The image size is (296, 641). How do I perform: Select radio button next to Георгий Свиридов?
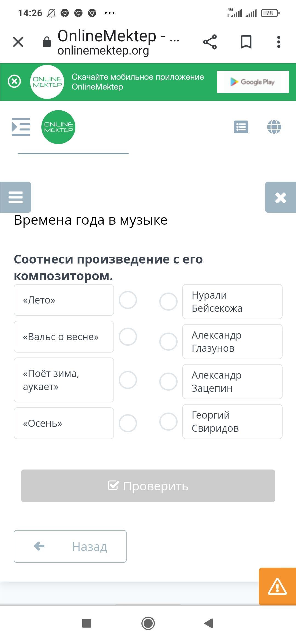pyautogui.click(x=168, y=422)
